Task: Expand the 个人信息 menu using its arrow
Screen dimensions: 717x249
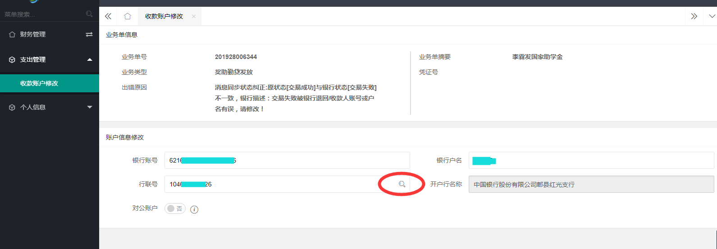Action: [89, 107]
